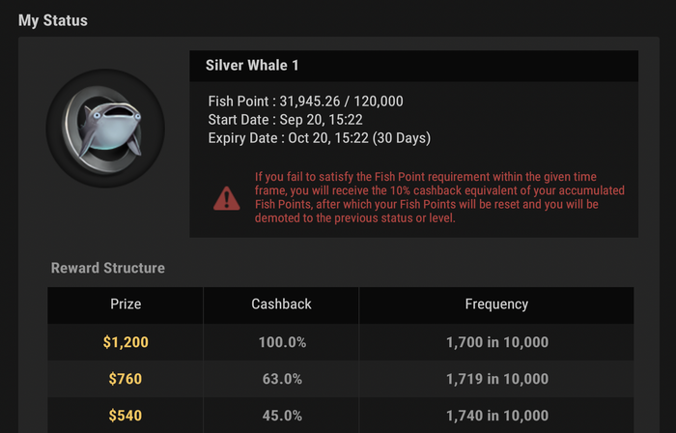This screenshot has width=676, height=433.
Task: Click the Cashback column header
Action: (281, 304)
